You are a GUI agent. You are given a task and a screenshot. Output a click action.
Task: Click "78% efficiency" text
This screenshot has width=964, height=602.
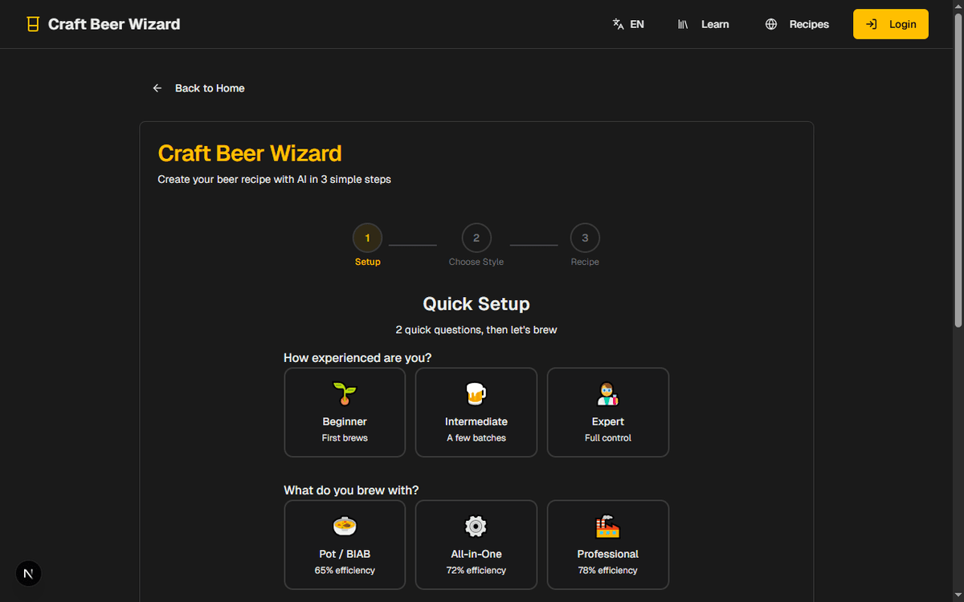point(608,571)
